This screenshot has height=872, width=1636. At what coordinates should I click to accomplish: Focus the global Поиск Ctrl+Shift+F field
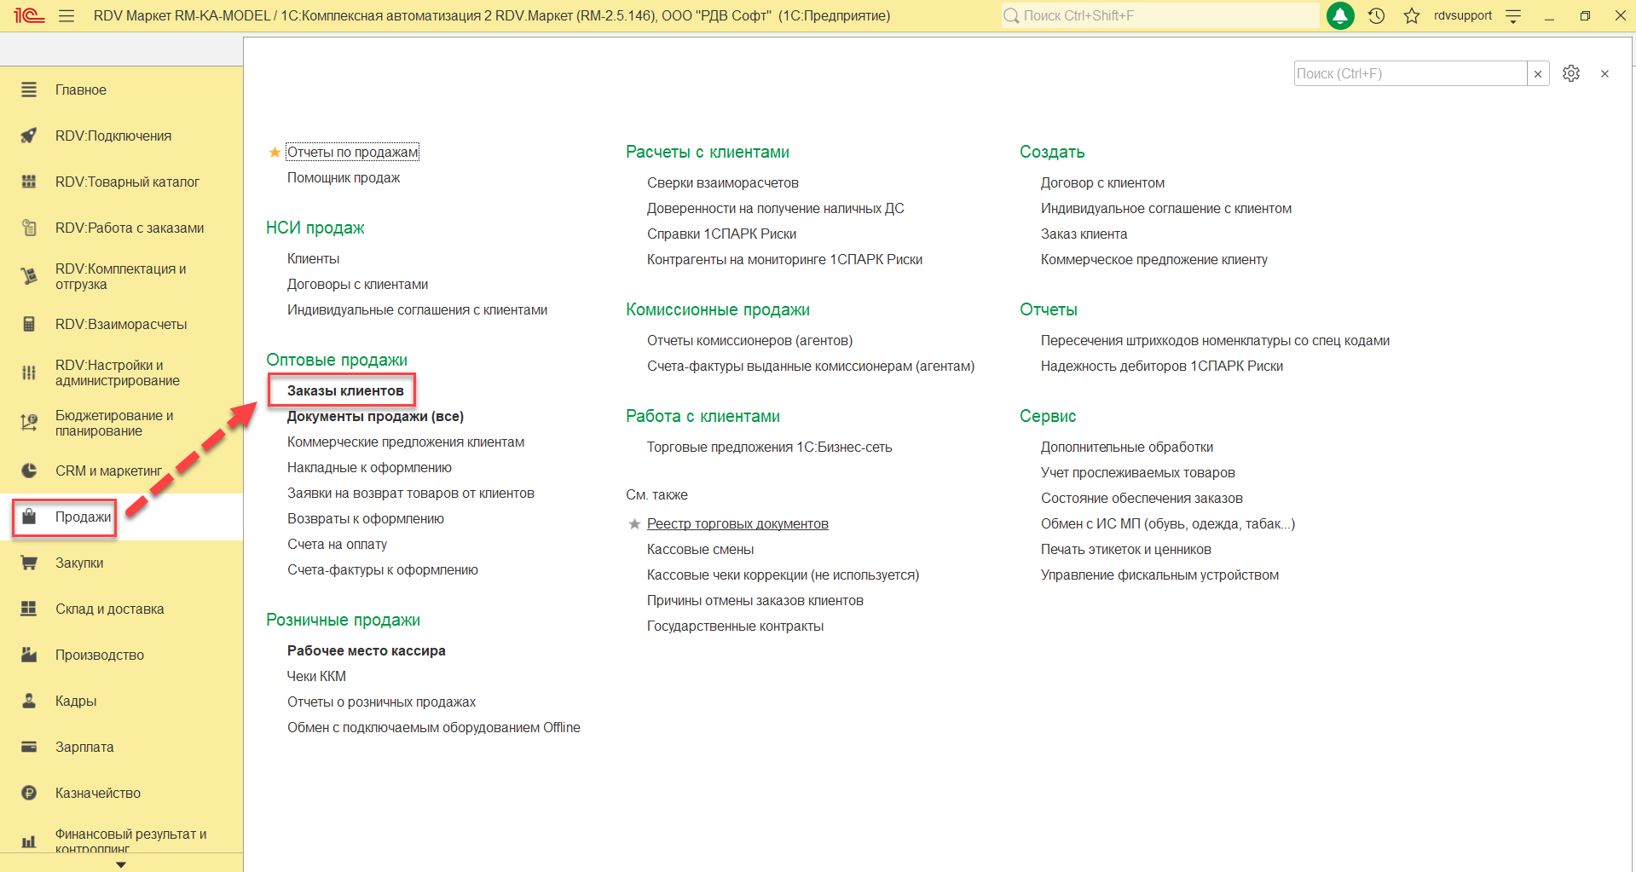(x=1160, y=15)
